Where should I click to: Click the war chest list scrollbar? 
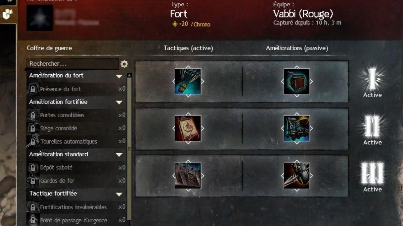[130, 149]
